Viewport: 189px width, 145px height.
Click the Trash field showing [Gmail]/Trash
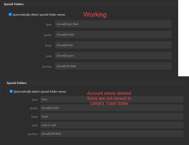coord(113,45)
